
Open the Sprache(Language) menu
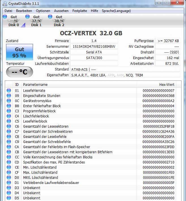pyautogui.click(x=116, y=11)
